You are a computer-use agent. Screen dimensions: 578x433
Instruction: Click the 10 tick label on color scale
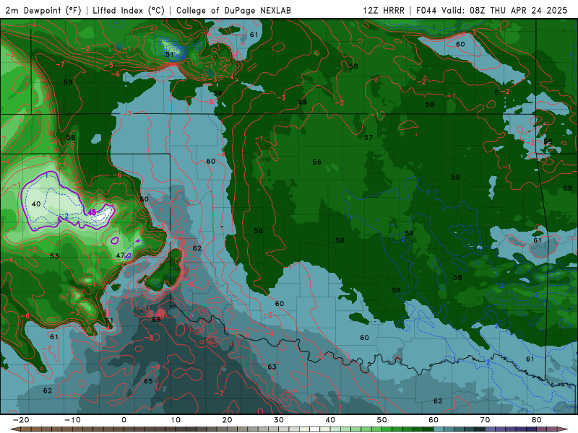(x=176, y=420)
